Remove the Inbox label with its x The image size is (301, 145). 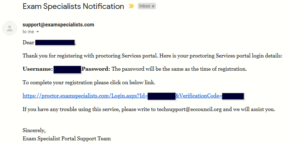pos(153,6)
